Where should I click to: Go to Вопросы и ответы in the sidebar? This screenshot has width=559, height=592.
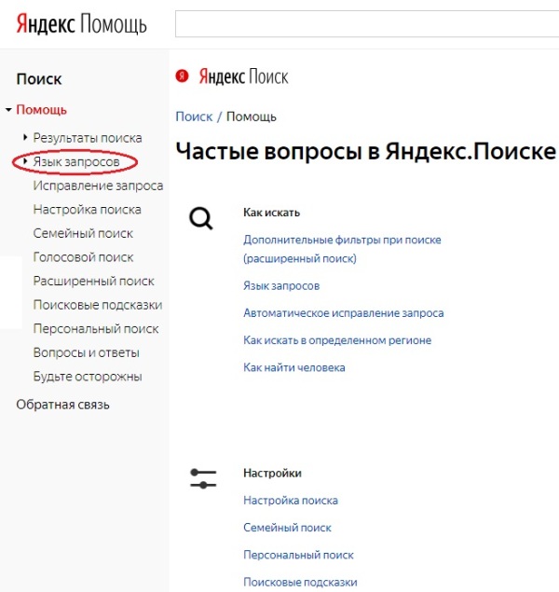[86, 352]
